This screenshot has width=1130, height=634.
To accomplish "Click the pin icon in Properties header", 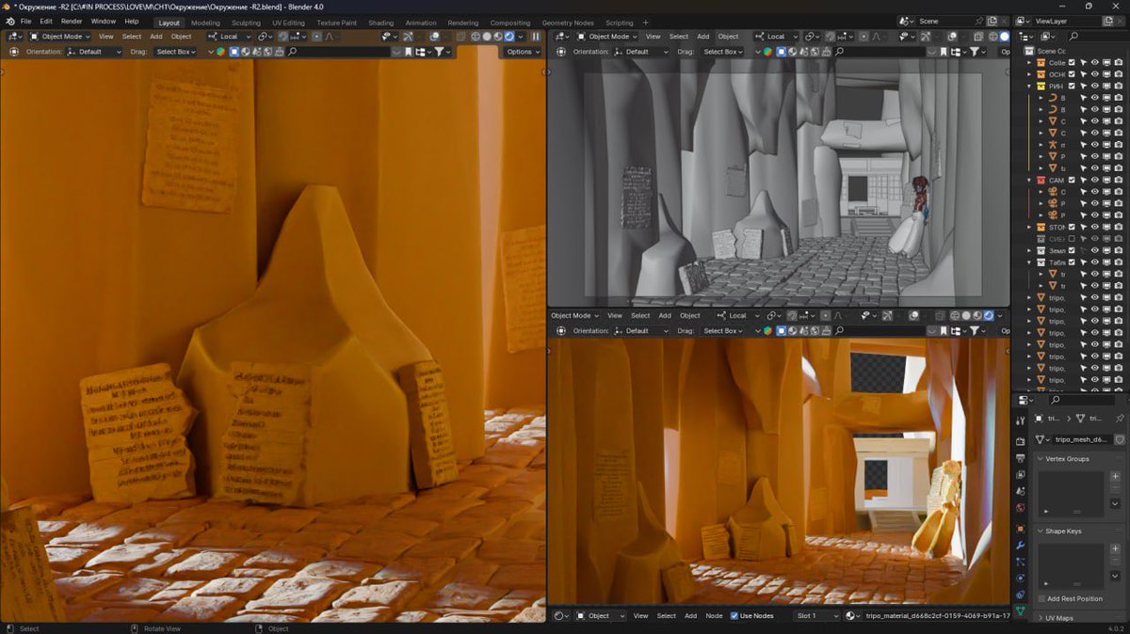I will 1119,418.
